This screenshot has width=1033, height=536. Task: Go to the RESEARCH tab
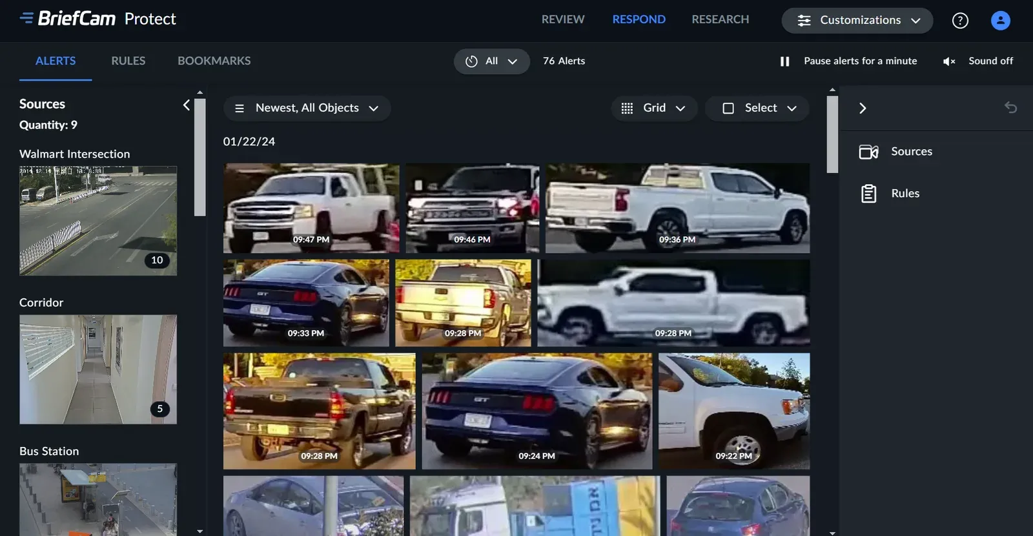pos(721,19)
